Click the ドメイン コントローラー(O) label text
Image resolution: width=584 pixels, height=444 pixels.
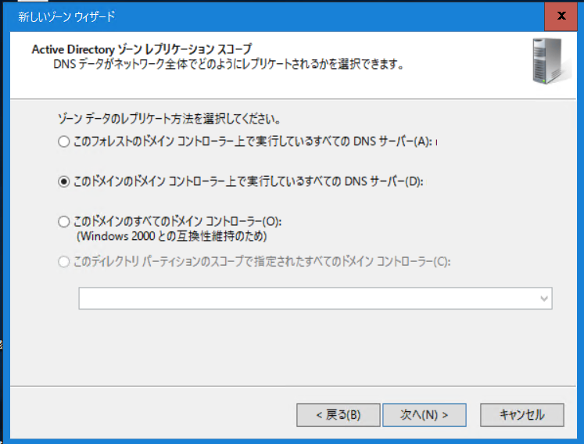(177, 222)
